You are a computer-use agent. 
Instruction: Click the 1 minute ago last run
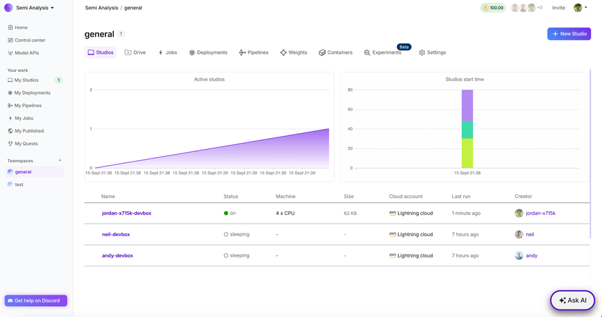pyautogui.click(x=466, y=213)
